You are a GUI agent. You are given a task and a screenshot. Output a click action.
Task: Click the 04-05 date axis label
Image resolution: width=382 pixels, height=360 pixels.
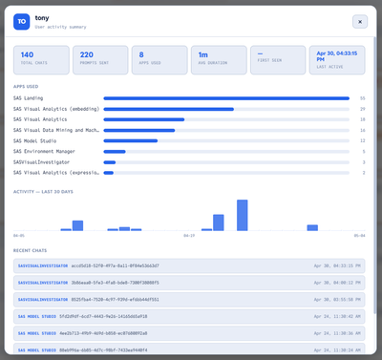19,236
